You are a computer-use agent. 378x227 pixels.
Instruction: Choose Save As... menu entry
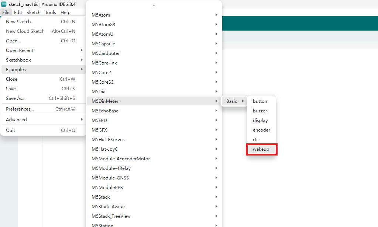44,98
